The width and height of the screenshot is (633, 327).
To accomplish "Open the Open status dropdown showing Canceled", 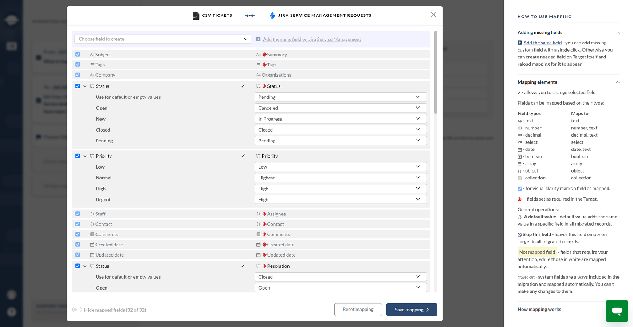I will [x=341, y=108].
